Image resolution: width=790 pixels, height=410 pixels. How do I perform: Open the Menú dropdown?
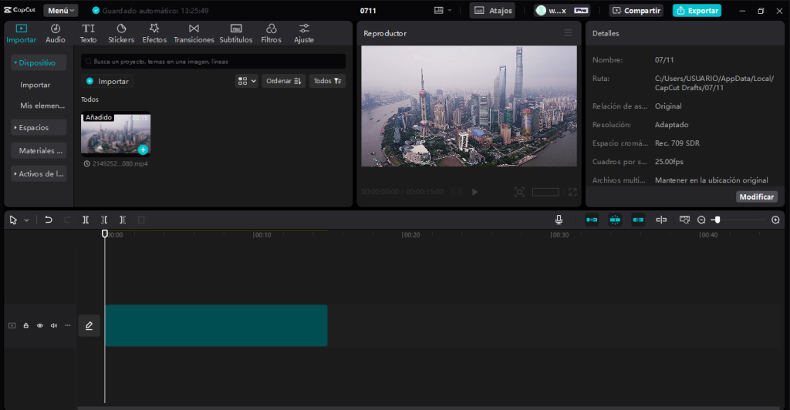(61, 11)
